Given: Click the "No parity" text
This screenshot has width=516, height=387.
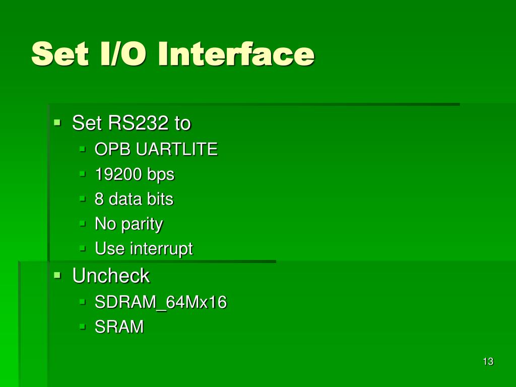Looking at the screenshot, I should click(128, 224).
